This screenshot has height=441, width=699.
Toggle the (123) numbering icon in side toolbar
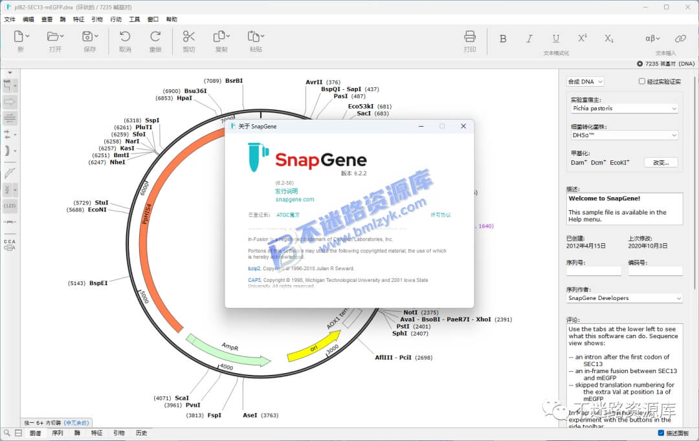[9, 206]
